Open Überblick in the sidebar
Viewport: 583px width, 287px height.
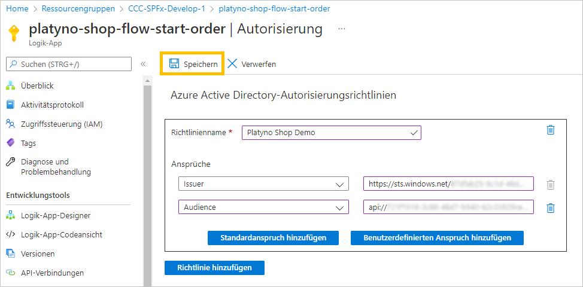(x=37, y=86)
